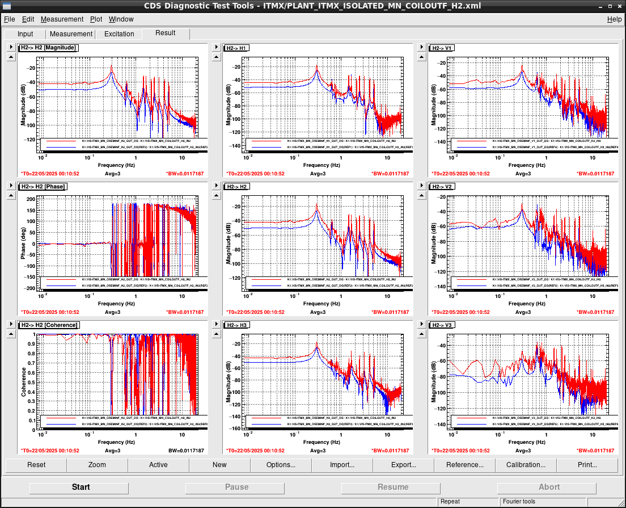
Task: Click right-arrow icon beside H2-> V1 plot
Action: pyautogui.click(x=422, y=47)
